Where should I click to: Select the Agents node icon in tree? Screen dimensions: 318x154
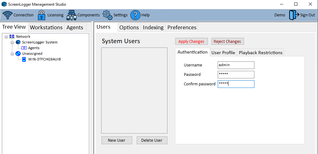(24, 48)
